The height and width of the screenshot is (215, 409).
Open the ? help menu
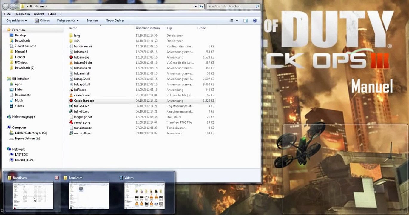(x=61, y=14)
